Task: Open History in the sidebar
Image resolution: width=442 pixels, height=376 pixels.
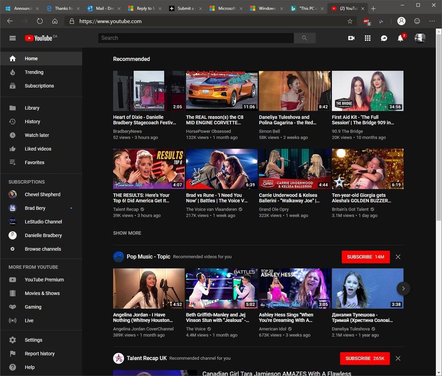Action: [41, 122]
